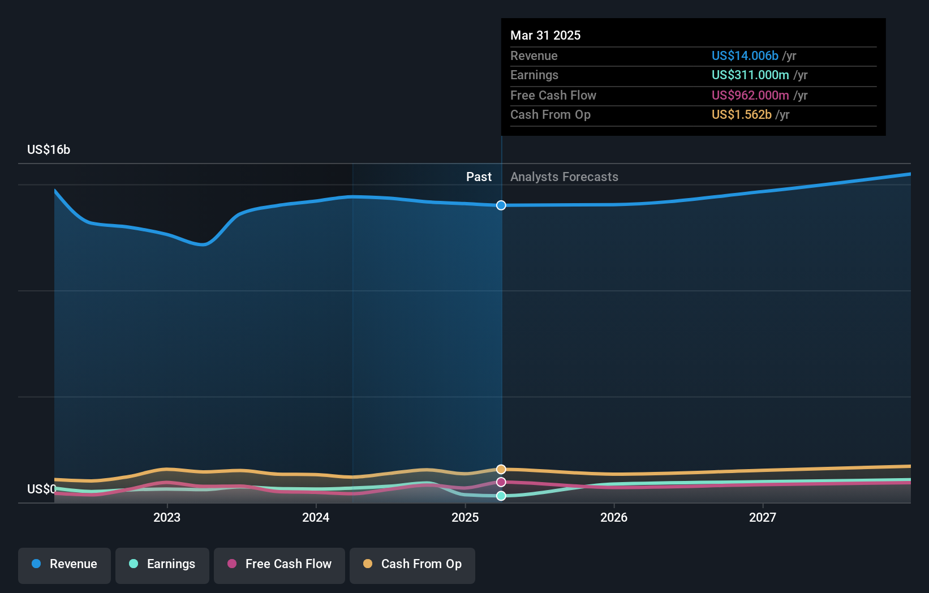
Task: Toggle the Earnings series visibility
Action: 162,564
